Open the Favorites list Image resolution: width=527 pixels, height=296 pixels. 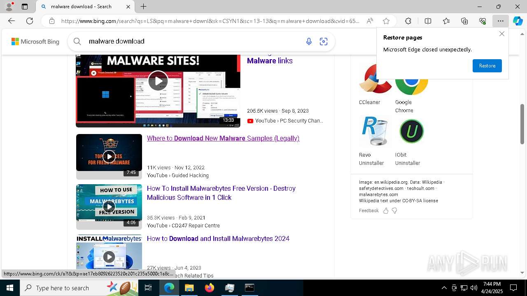(446, 21)
